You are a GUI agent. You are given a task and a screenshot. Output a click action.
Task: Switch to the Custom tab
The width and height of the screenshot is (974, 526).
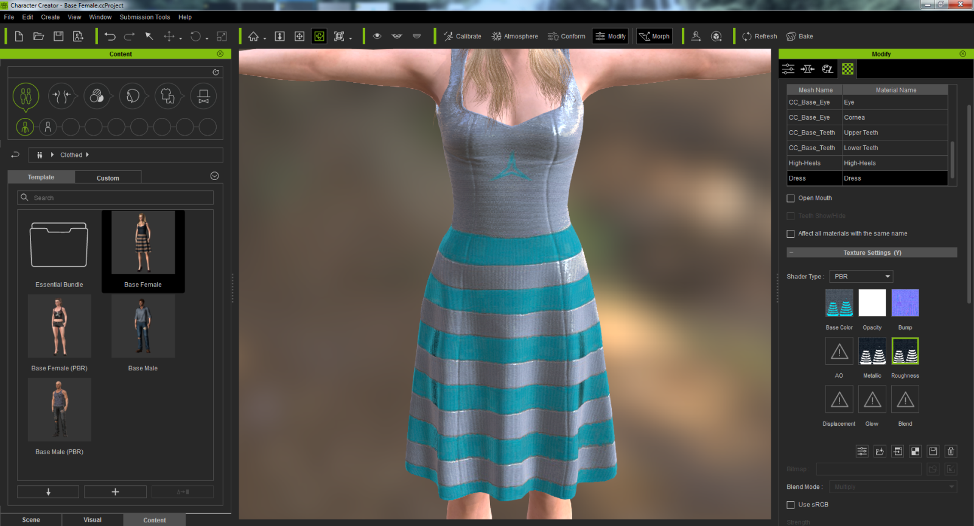coord(108,178)
